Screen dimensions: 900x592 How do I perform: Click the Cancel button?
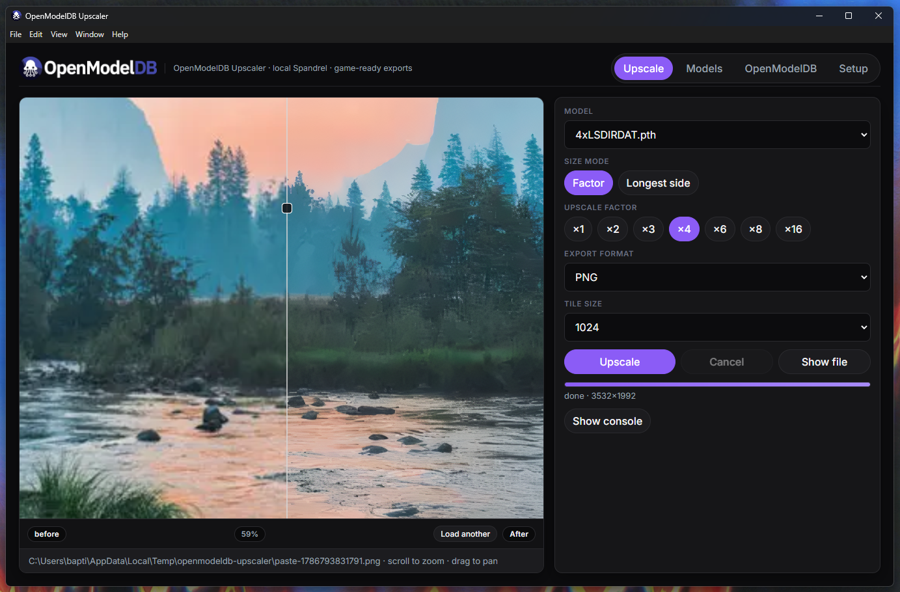click(726, 362)
